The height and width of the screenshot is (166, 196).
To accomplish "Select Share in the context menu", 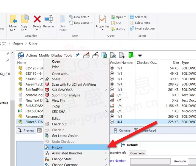I will pyautogui.click(x=76, y=79).
